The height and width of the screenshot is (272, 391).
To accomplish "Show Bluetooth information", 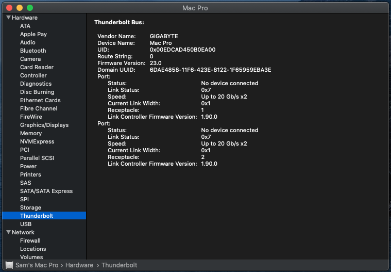I will coord(33,51).
